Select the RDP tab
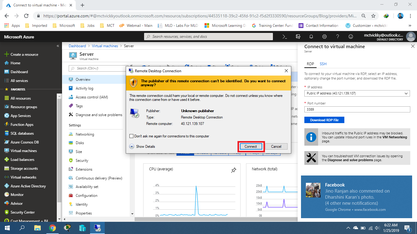Viewport: 417px width, 234px height. pyautogui.click(x=310, y=64)
